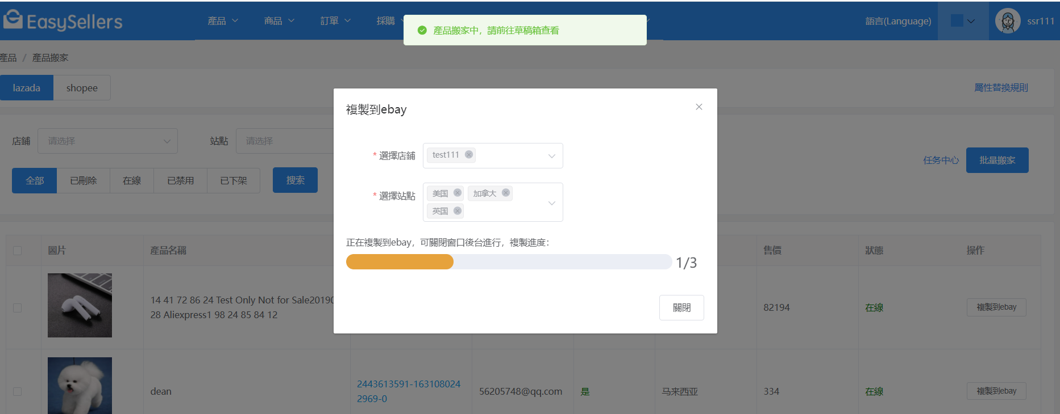Select the 已禁用 status filter
This screenshot has width=1060, height=414.
point(181,180)
